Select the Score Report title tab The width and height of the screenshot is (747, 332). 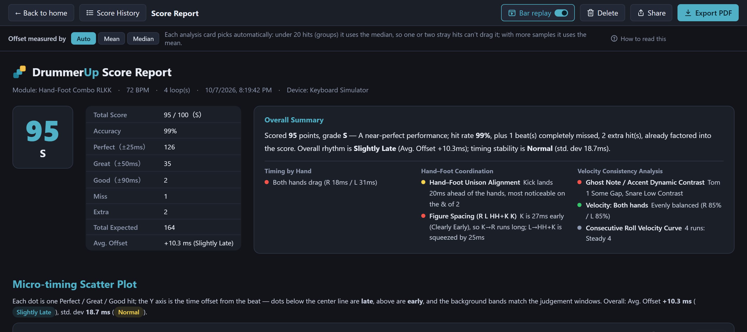point(175,13)
